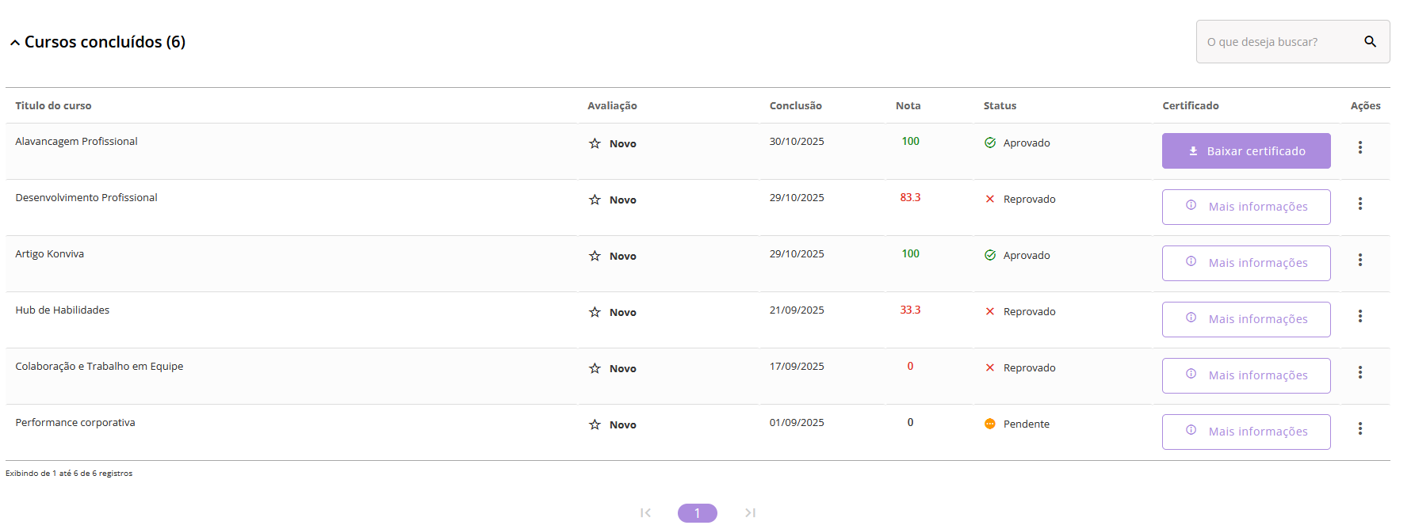Rate Alavancagem Profissional with the star icon
This screenshot has height=529, width=1415.
(x=595, y=143)
